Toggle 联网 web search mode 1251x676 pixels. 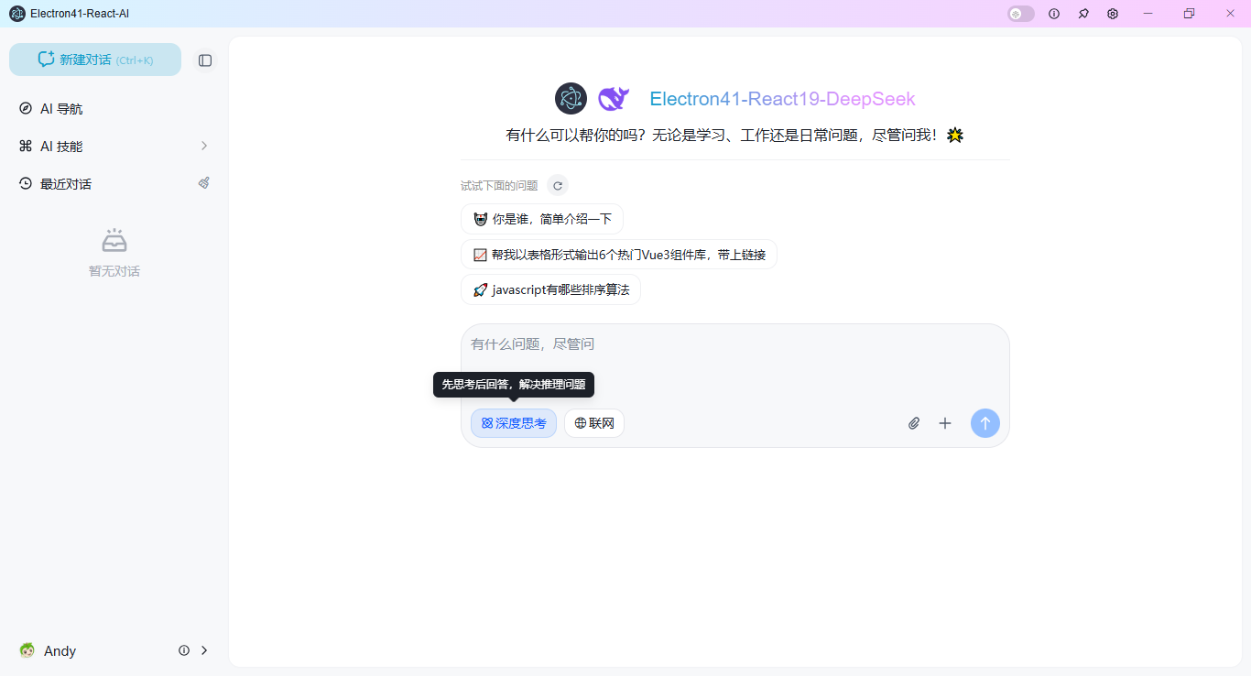point(594,423)
